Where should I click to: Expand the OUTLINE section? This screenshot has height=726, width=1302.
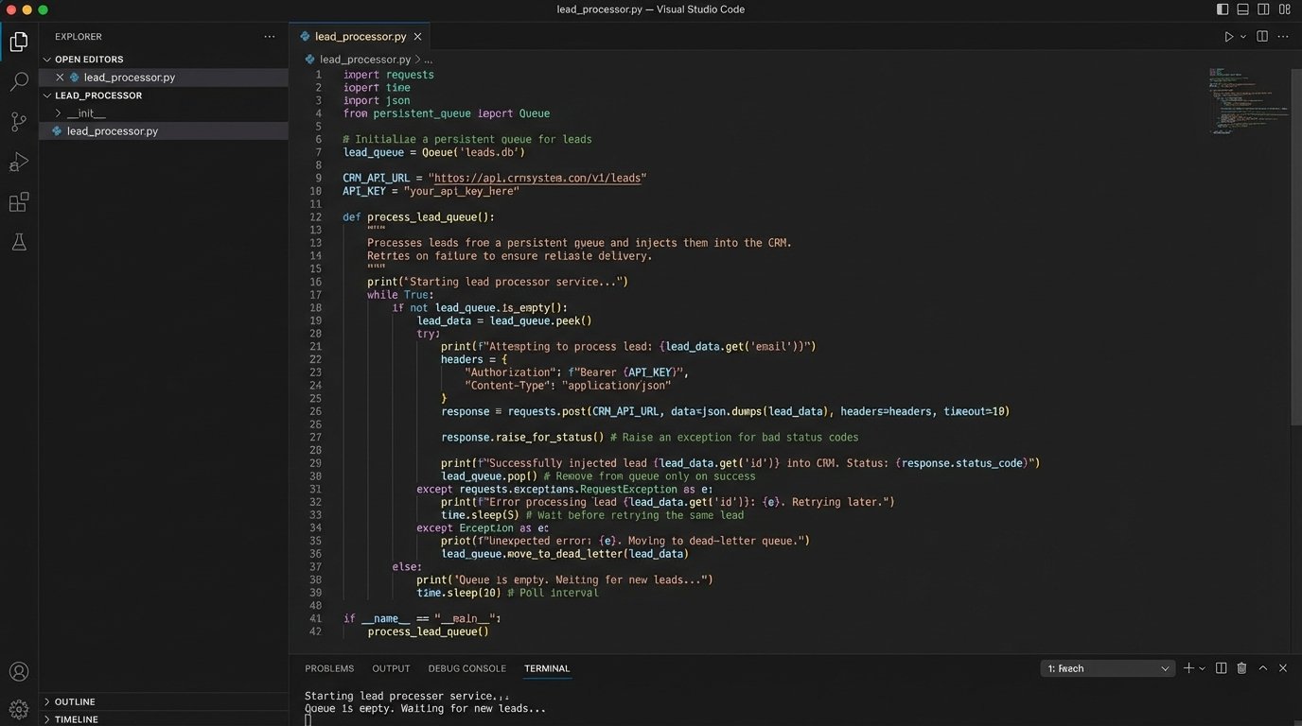coord(47,701)
